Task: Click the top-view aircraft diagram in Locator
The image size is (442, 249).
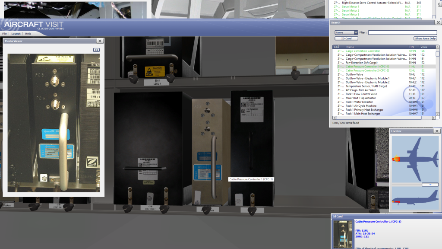Action: (x=415, y=159)
